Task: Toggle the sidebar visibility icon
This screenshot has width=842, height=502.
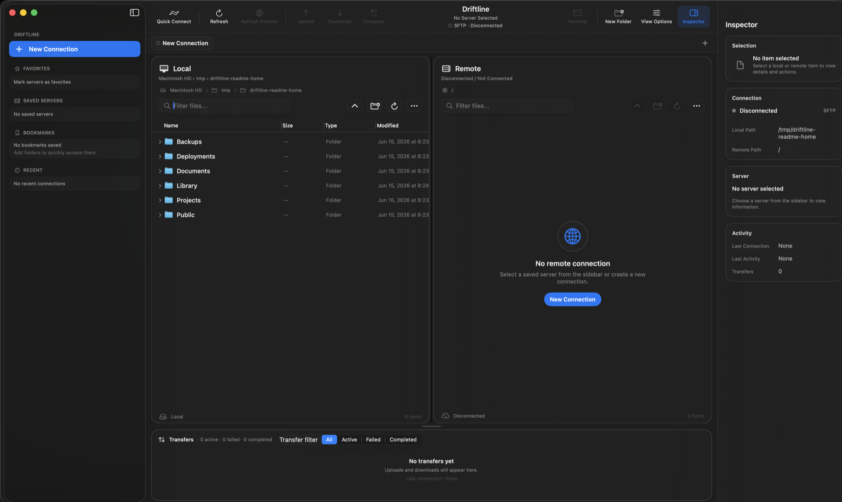Action: tap(135, 12)
